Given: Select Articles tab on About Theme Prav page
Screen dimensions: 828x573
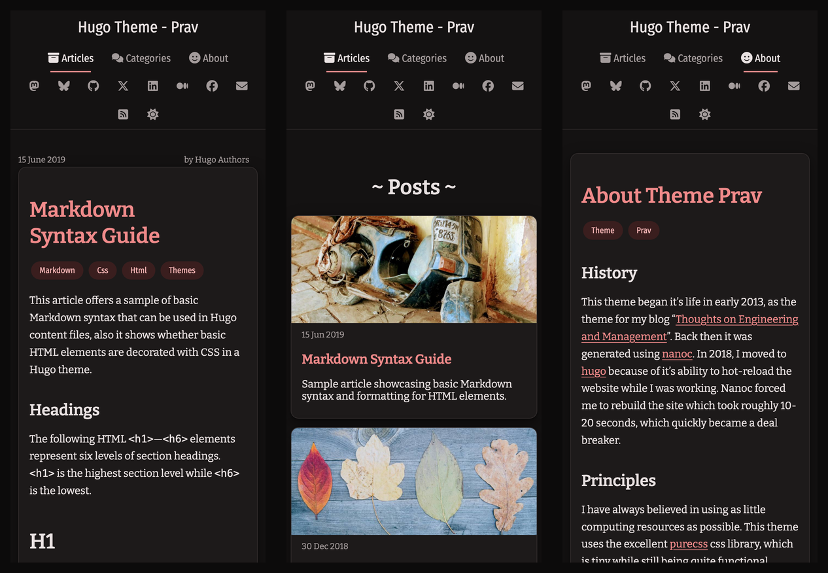Looking at the screenshot, I should pyautogui.click(x=623, y=58).
